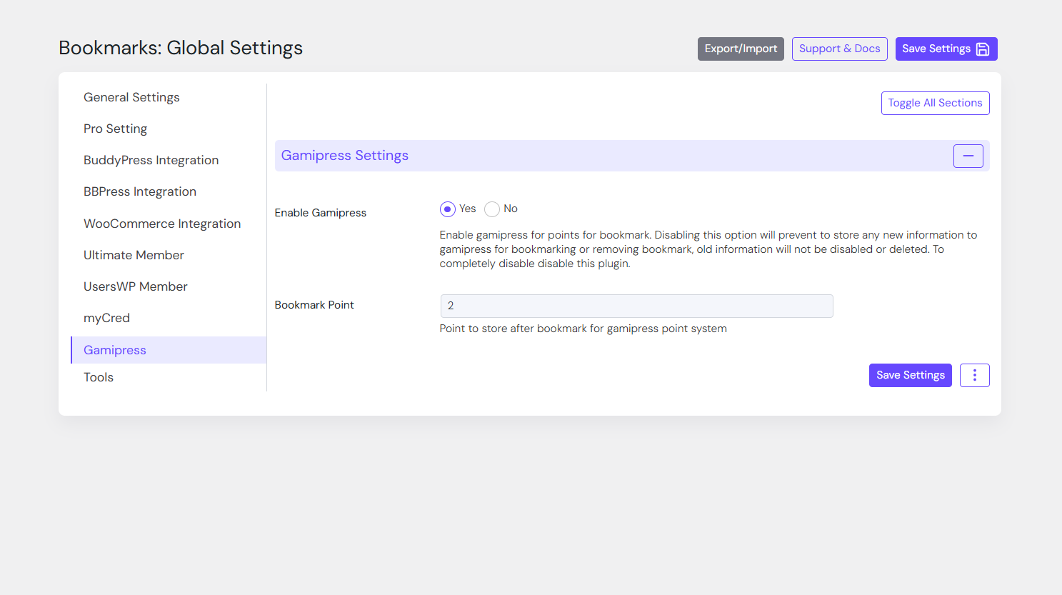
Task: Click the Bookmarks: Global Settings title
Action: point(181,48)
